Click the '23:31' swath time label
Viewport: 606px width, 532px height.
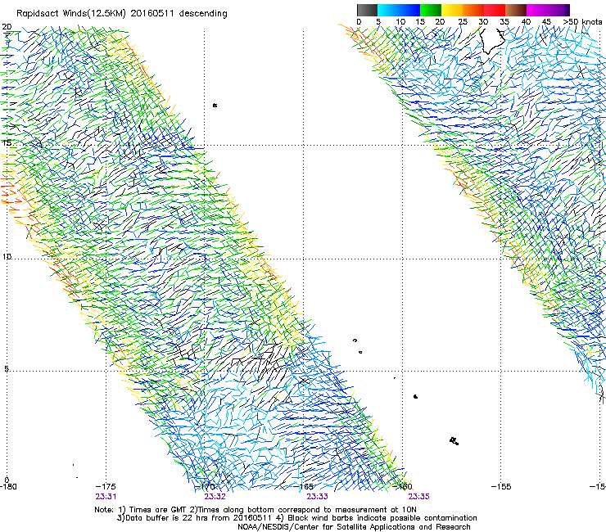[x=106, y=497]
